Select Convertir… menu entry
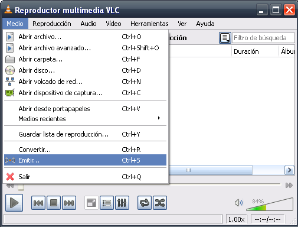 click(x=86, y=150)
